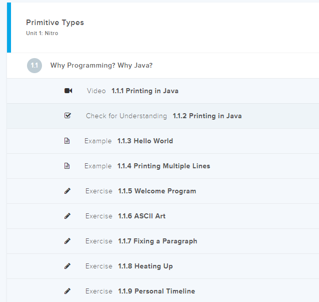Screen dimensions: 319x302
Task: Click document icon beside Printing Multiple Lines
Action: [67, 166]
